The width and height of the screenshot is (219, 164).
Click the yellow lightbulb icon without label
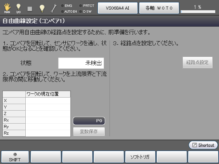[x=42, y=8]
